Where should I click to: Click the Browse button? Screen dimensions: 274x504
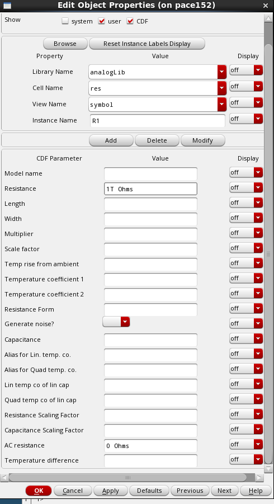[65, 44]
